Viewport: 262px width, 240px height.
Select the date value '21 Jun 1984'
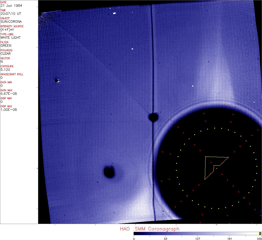point(11,5)
